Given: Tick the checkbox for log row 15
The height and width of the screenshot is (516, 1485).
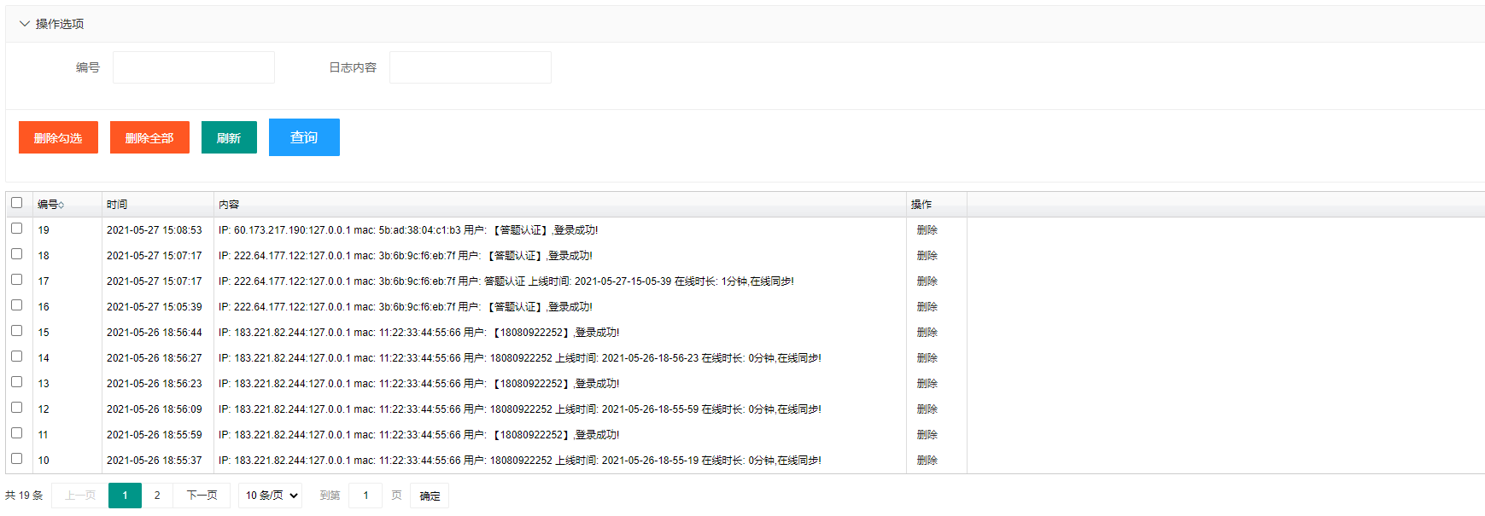Looking at the screenshot, I should [16, 331].
